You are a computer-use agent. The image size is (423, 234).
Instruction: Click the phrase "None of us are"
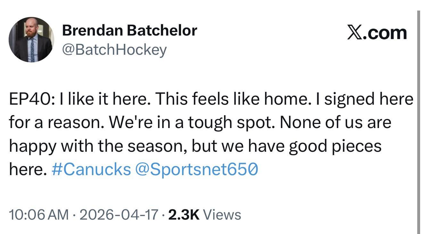click(x=336, y=123)
